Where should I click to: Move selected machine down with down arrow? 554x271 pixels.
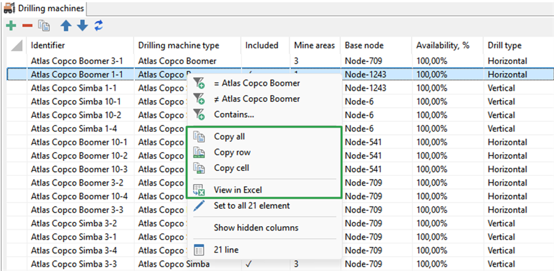(x=82, y=25)
